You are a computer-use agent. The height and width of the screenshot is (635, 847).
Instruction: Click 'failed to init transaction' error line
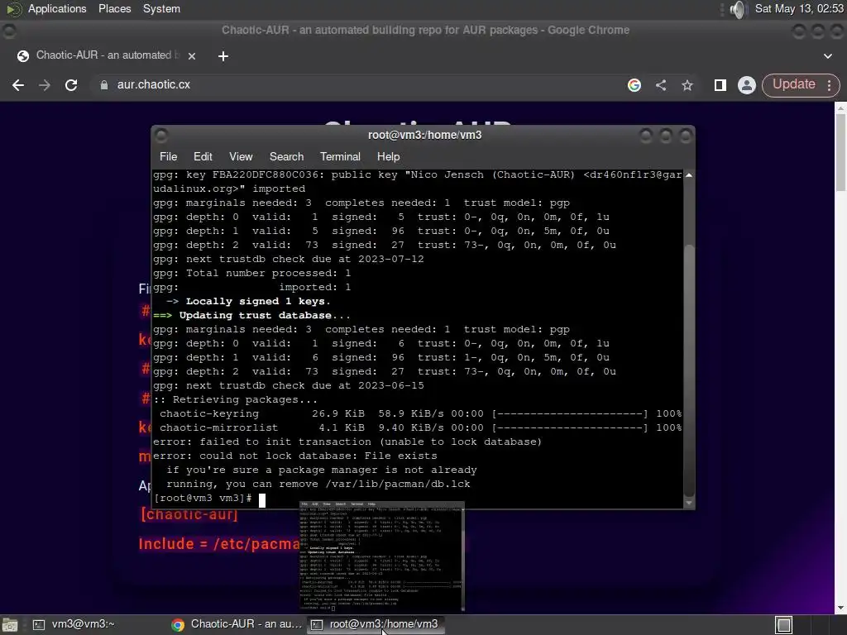tap(347, 442)
